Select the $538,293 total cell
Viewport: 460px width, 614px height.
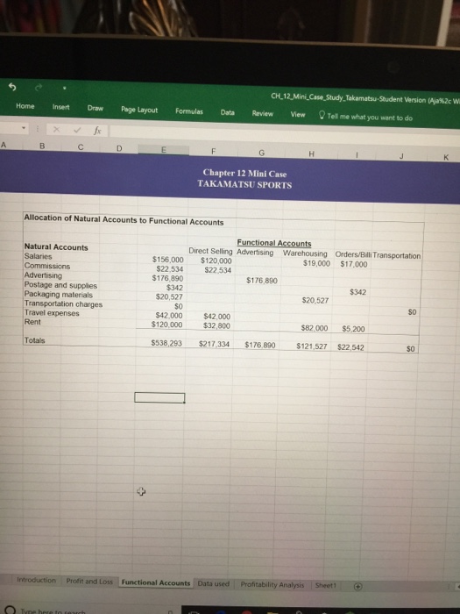pos(166,343)
